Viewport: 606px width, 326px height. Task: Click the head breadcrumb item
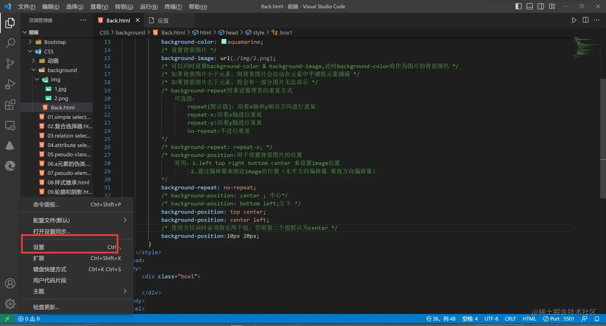tap(228, 32)
